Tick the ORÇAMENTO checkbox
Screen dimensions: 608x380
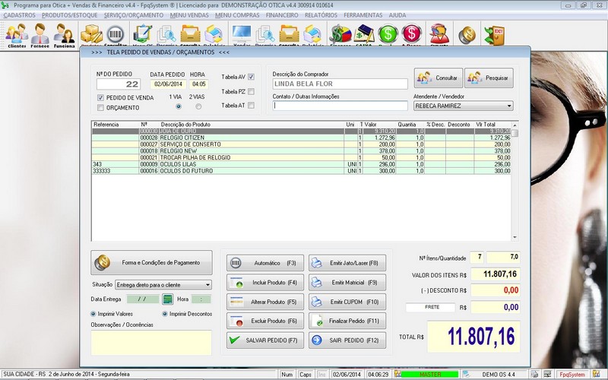tap(100, 108)
